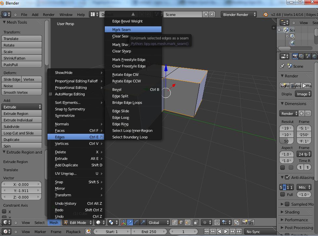Open the Global orientation dropdown
The width and height of the screenshot is (318, 236).
click(158, 222)
